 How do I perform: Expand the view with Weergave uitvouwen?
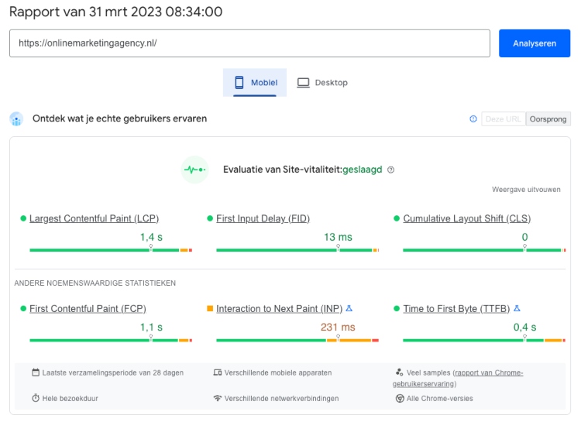pos(526,190)
